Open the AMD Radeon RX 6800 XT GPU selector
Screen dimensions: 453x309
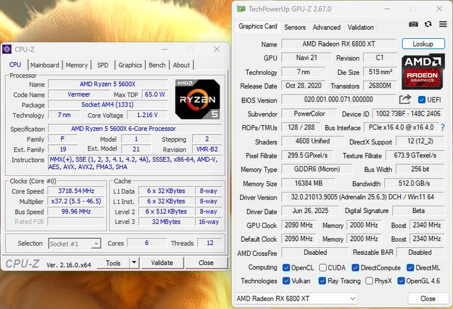(296, 298)
